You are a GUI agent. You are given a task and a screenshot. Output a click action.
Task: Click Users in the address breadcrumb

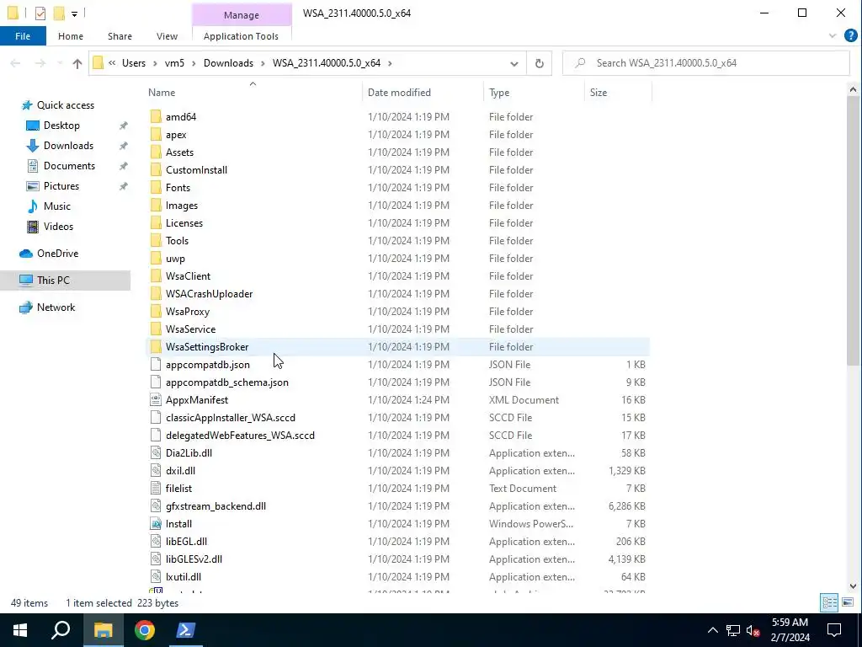pyautogui.click(x=134, y=63)
